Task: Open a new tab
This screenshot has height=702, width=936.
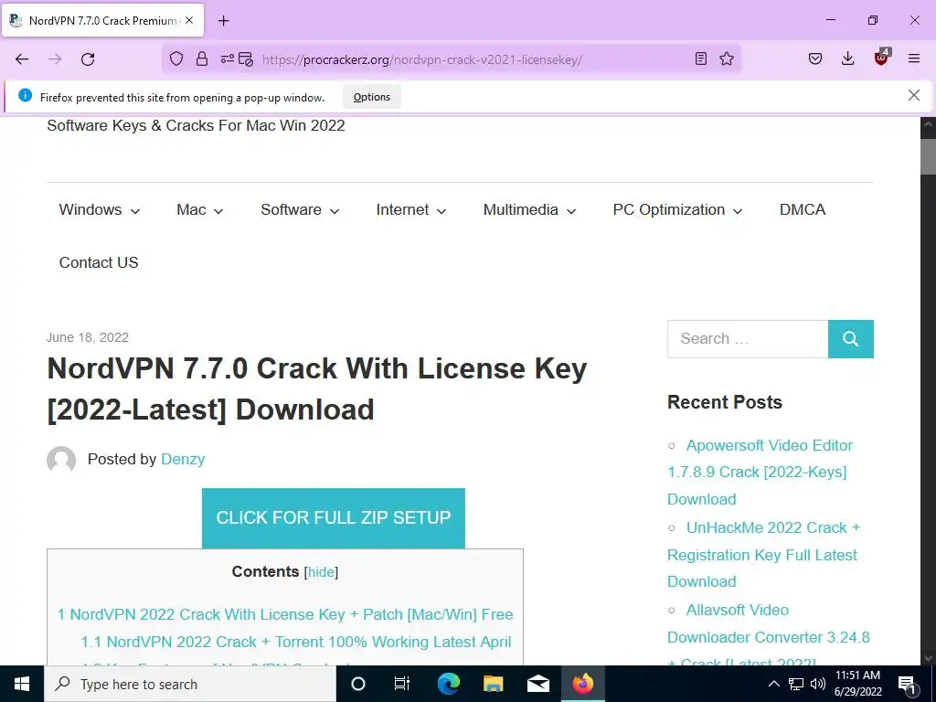Action: tap(223, 21)
